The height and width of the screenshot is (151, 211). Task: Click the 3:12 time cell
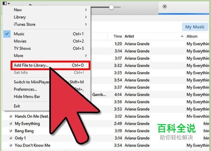point(118,116)
